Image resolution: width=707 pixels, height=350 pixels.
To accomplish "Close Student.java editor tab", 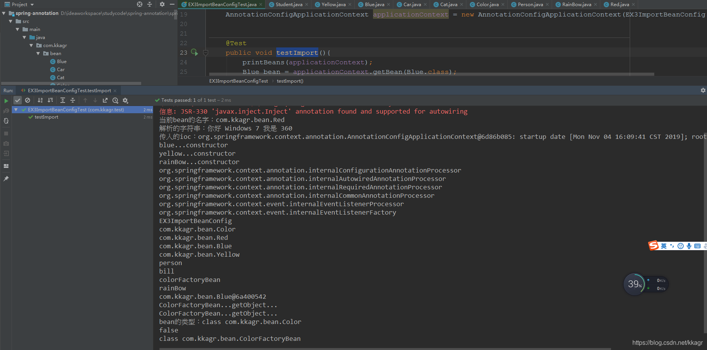I will (x=307, y=5).
